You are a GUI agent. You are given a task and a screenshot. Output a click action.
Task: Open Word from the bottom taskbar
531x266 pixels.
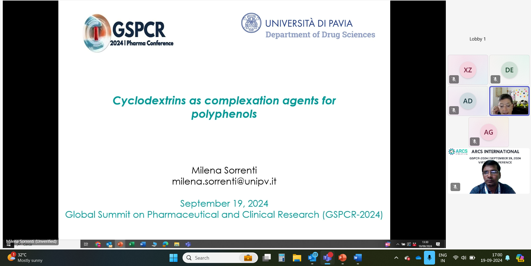(x=358, y=258)
